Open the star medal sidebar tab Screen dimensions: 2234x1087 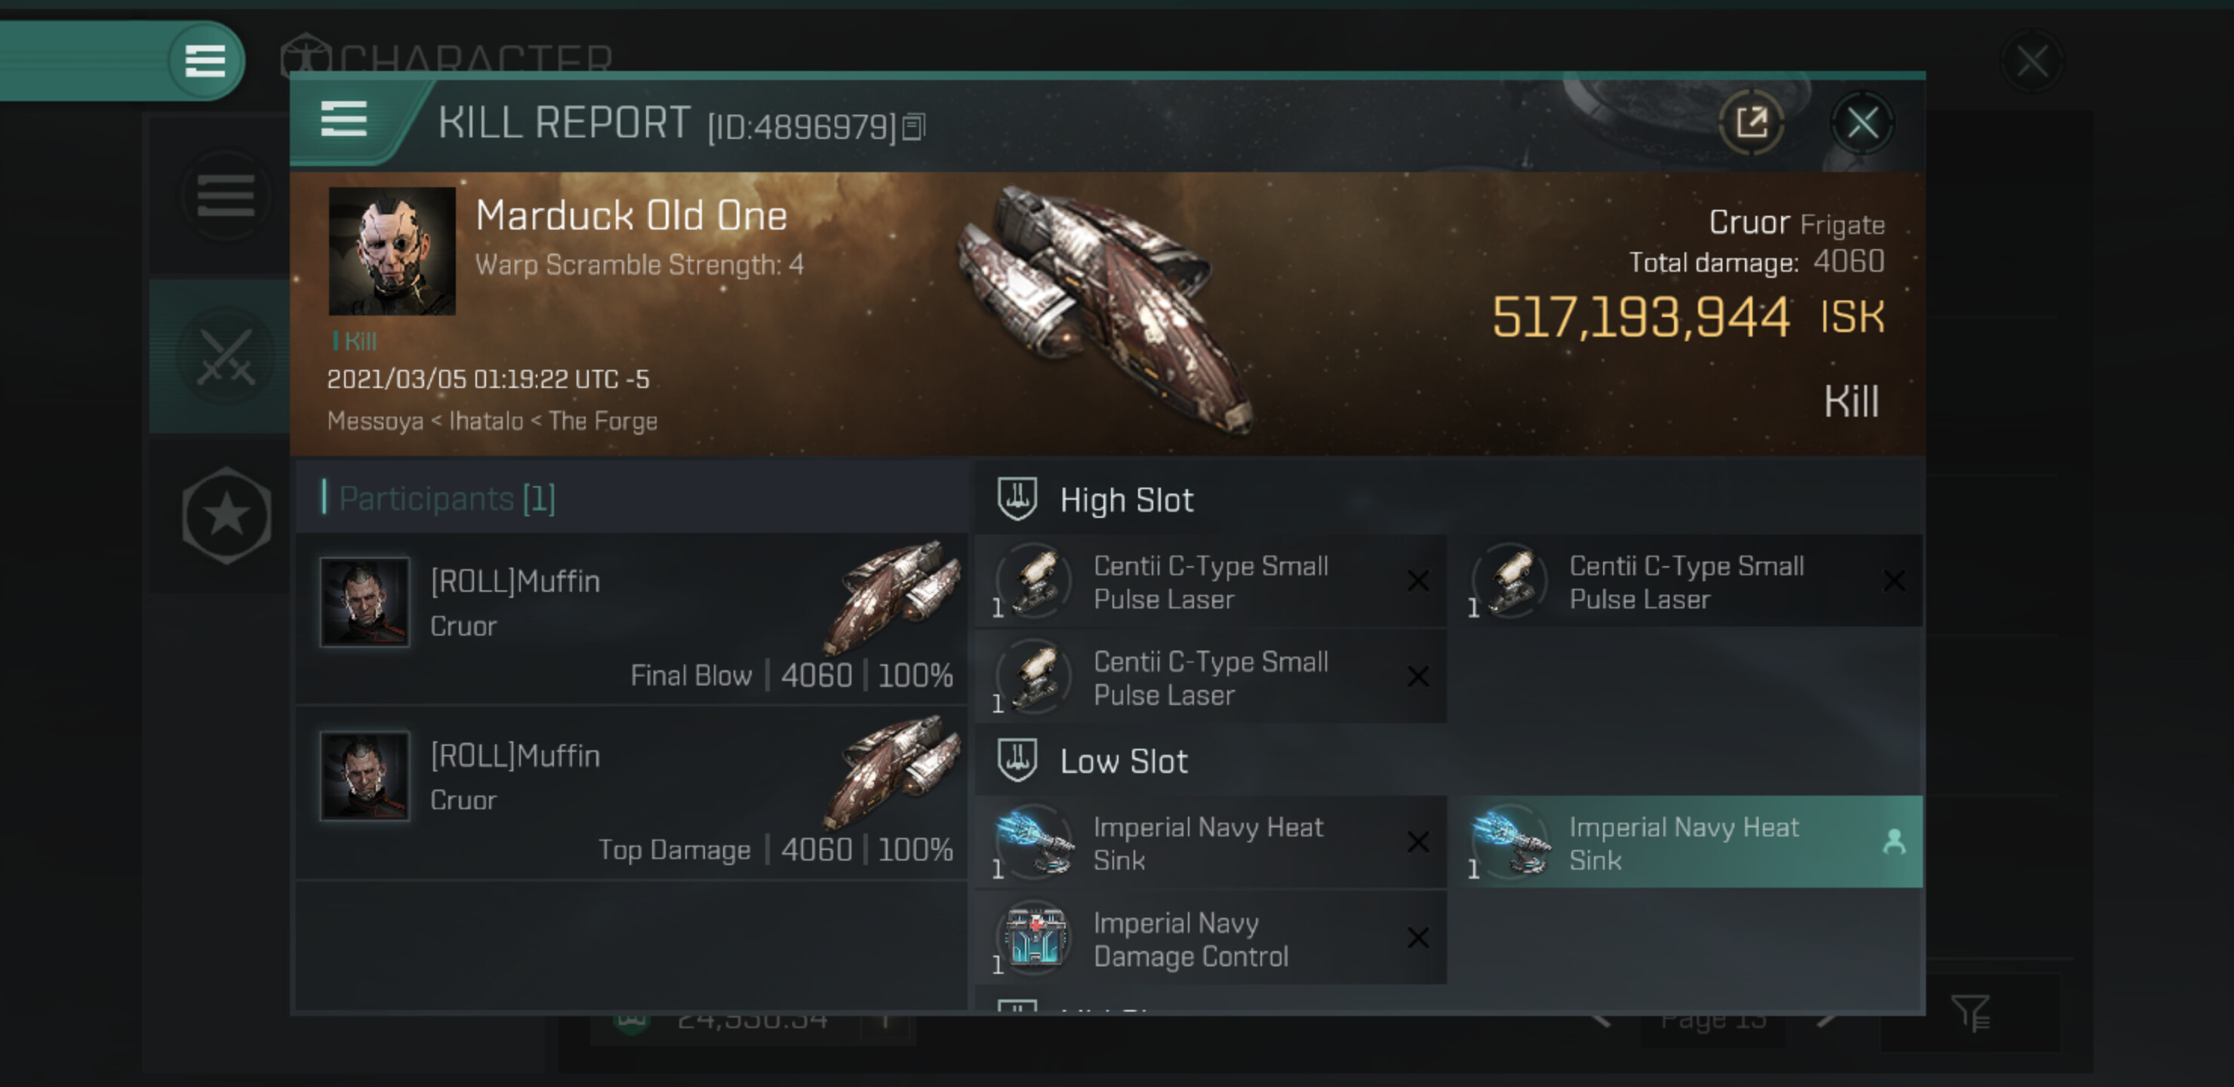[226, 516]
